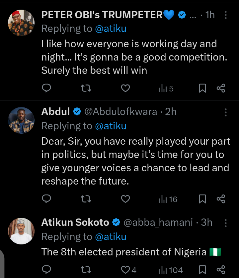This screenshot has width=239, height=278.
Task: Open @Abdulofkwara profile handle
Action: (121, 112)
